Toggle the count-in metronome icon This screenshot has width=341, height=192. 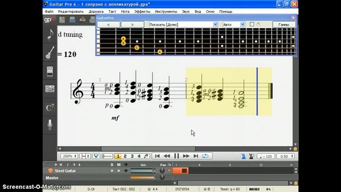[251, 156]
